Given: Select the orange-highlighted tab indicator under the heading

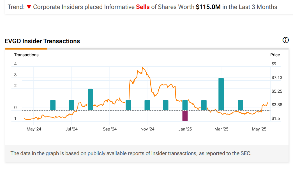Looking at the screenshot, I should [x=26, y=49].
